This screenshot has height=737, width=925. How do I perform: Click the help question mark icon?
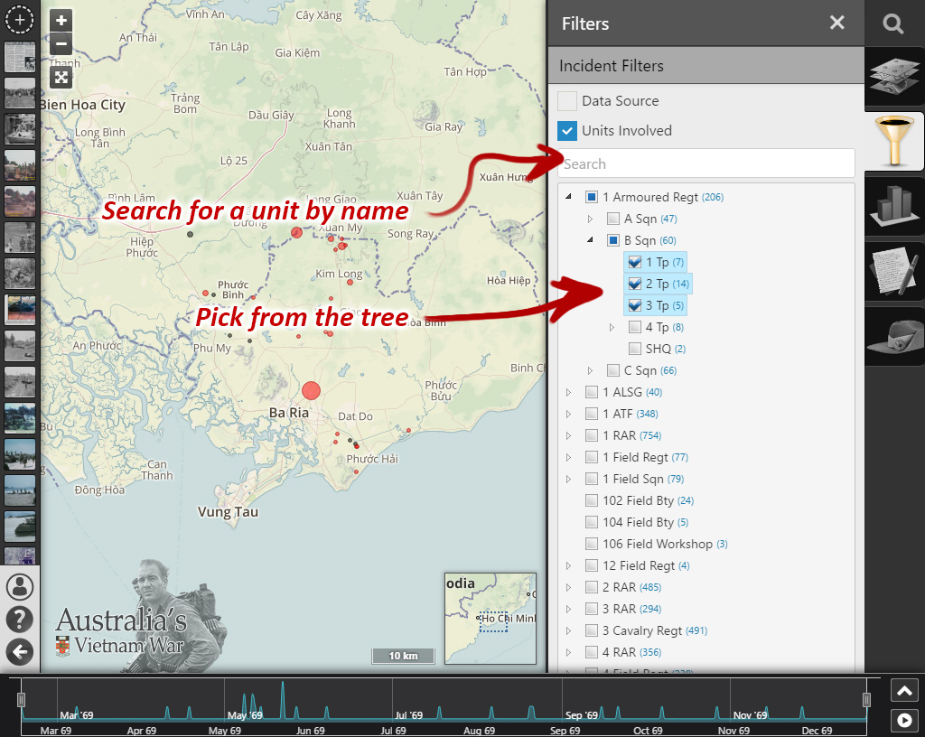click(x=20, y=619)
